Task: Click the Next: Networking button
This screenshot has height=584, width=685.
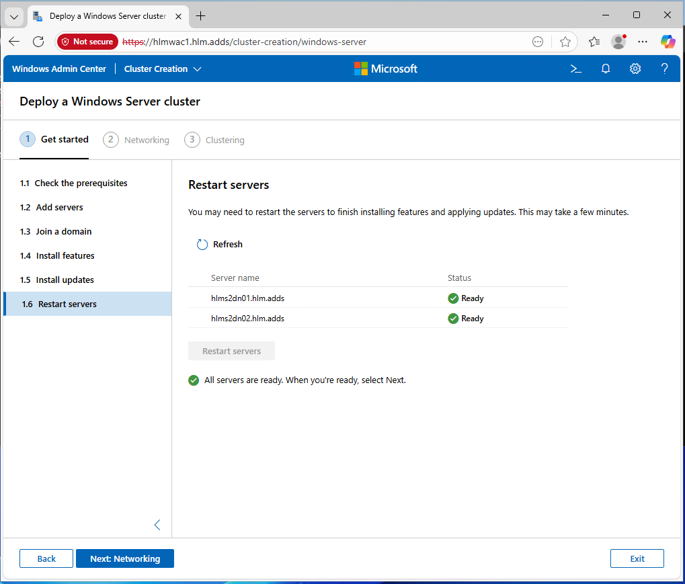Action: pyautogui.click(x=125, y=558)
